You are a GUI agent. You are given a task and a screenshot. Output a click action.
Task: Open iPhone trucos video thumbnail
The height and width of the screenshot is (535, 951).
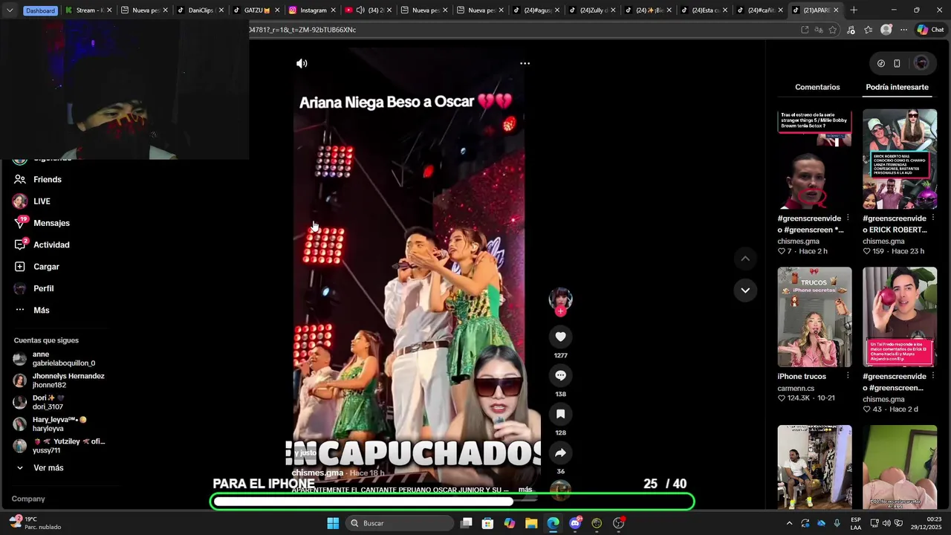point(814,317)
